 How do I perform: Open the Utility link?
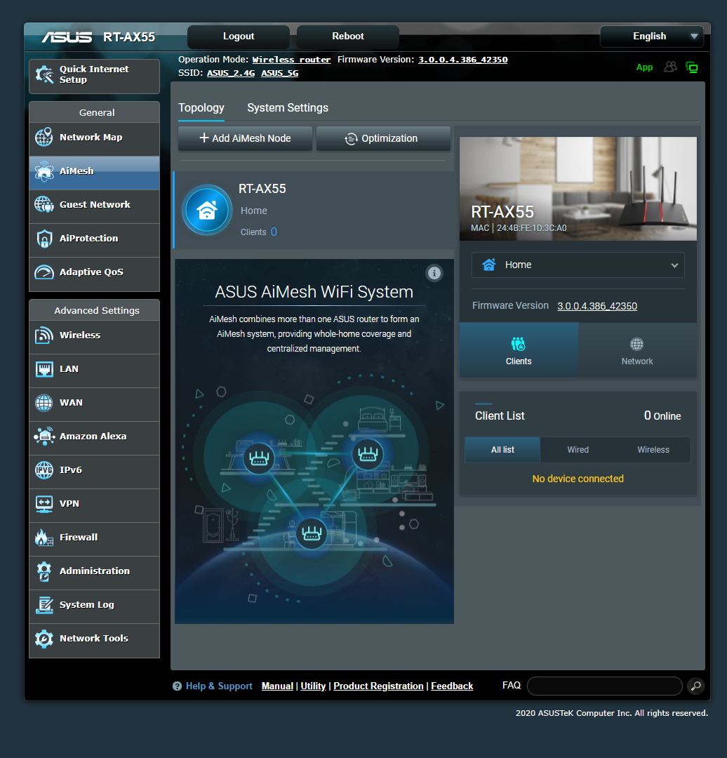point(313,686)
